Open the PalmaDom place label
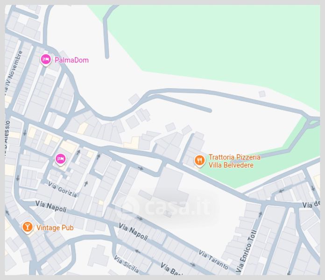 click(71, 60)
